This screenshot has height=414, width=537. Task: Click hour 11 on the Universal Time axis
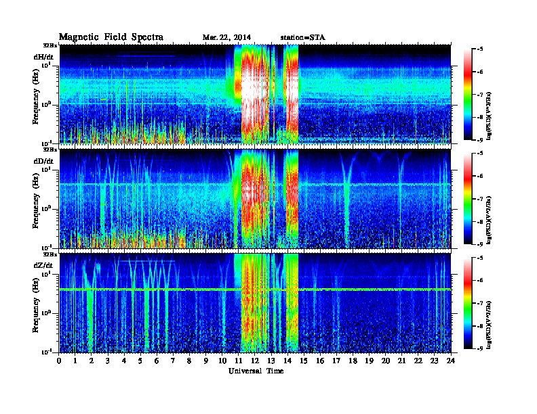pyautogui.click(x=238, y=361)
